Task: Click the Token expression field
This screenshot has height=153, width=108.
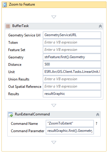Action: pyautogui.click(x=72, y=42)
